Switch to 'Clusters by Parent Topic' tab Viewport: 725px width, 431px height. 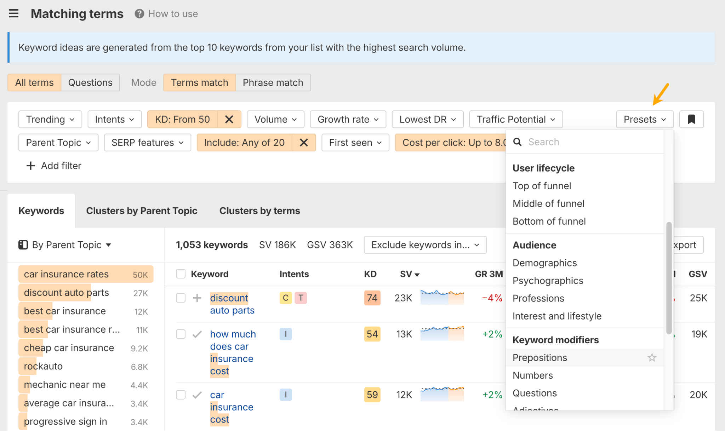[x=142, y=211]
